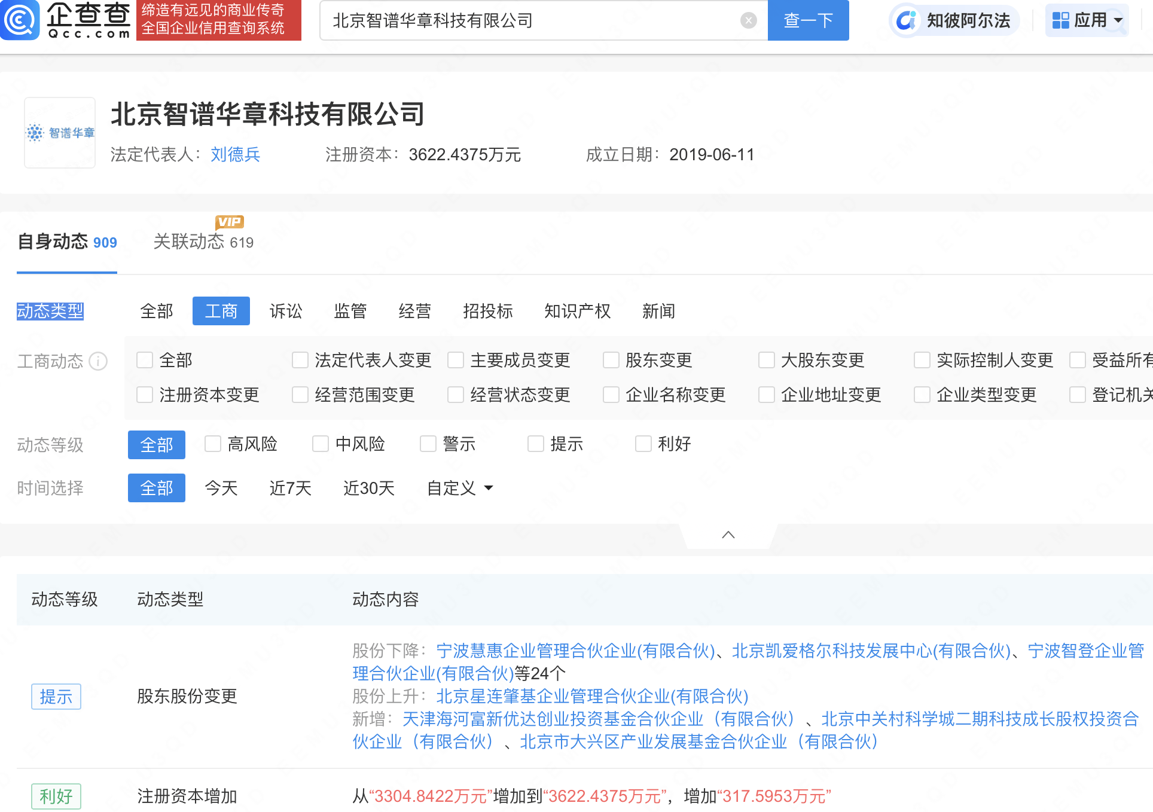Click the 查一下 search button

(808, 21)
